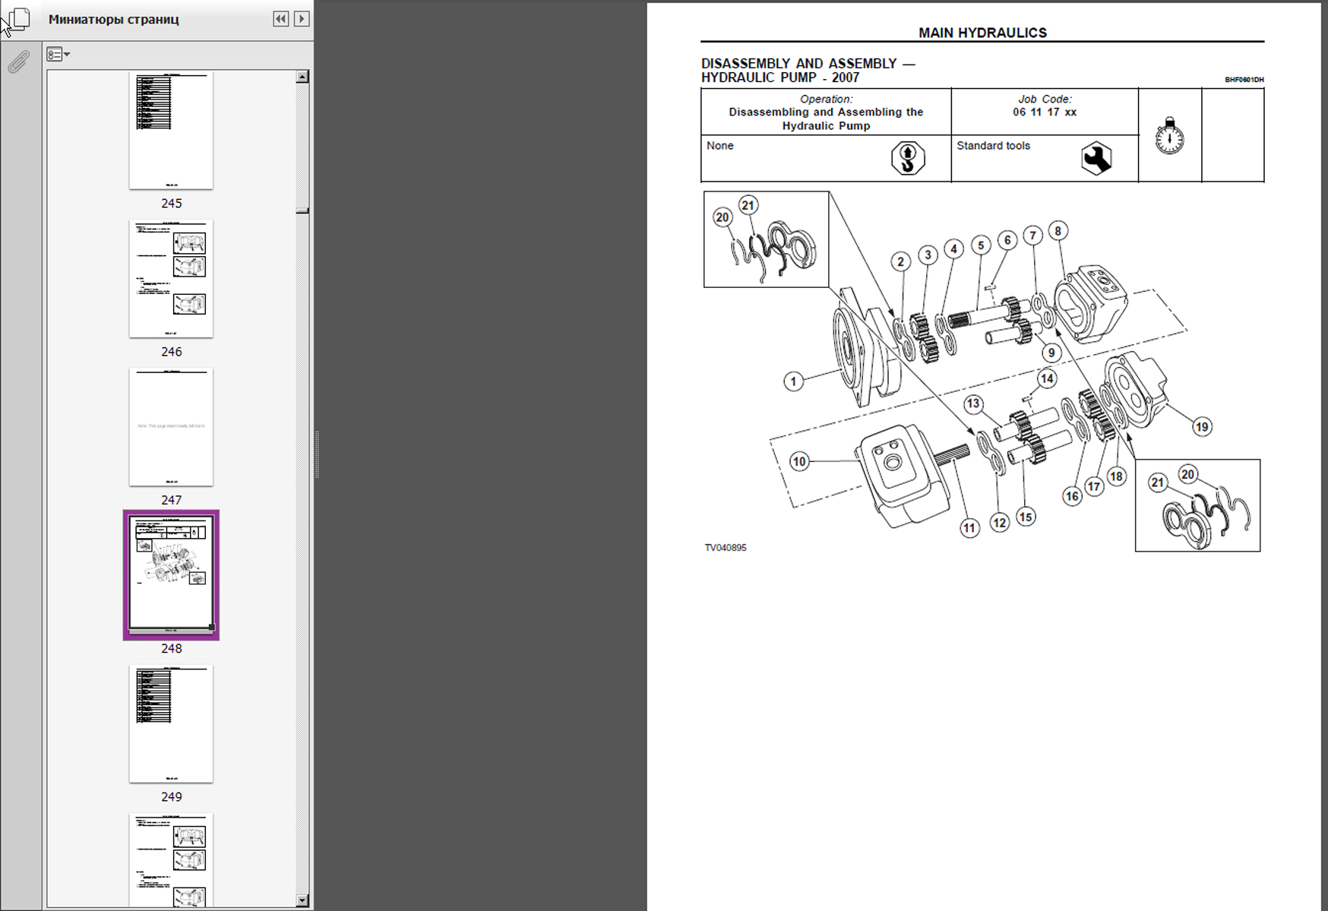1328x911 pixels.
Task: Open blank page 247 thumbnail
Action: pyautogui.click(x=171, y=427)
